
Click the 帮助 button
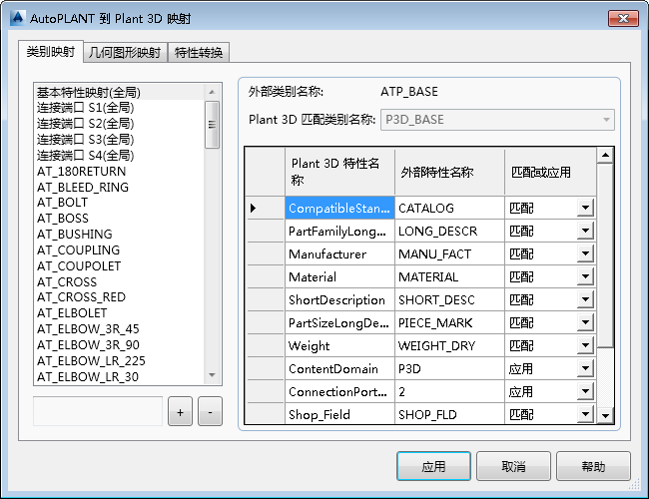pyautogui.click(x=593, y=466)
